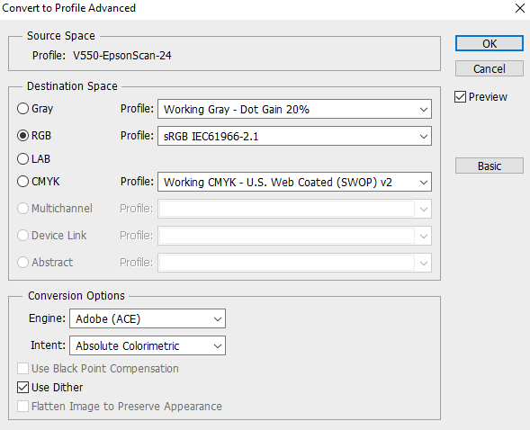Expand the Working CMYK profile dropdown

[x=294, y=182]
